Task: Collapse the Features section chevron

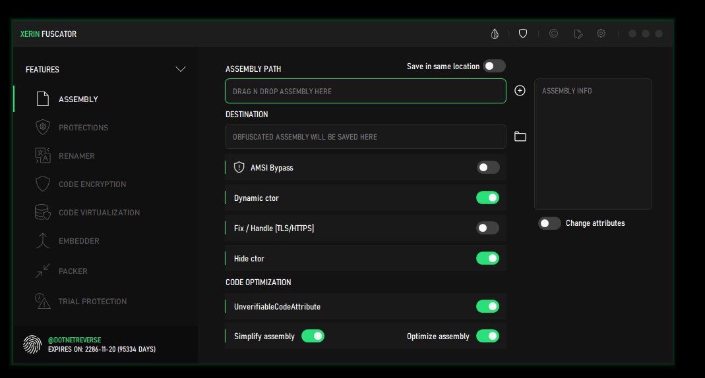Action: click(180, 69)
